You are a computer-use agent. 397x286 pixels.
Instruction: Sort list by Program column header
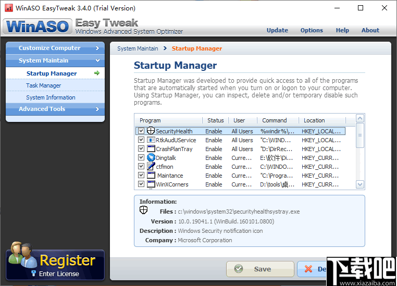169,120
